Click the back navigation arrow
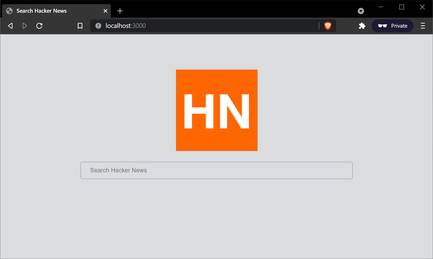Viewport: 433px width, 259px height. click(10, 26)
